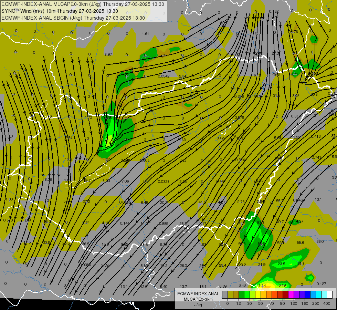The height and width of the screenshot is (310, 337).
Task: Click the map value 0.127
Action: (x=321, y=284)
